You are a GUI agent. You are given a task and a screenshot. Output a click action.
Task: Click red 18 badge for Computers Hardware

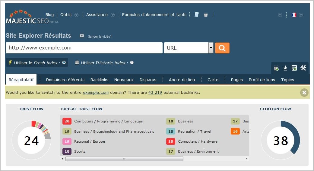coord(171,141)
